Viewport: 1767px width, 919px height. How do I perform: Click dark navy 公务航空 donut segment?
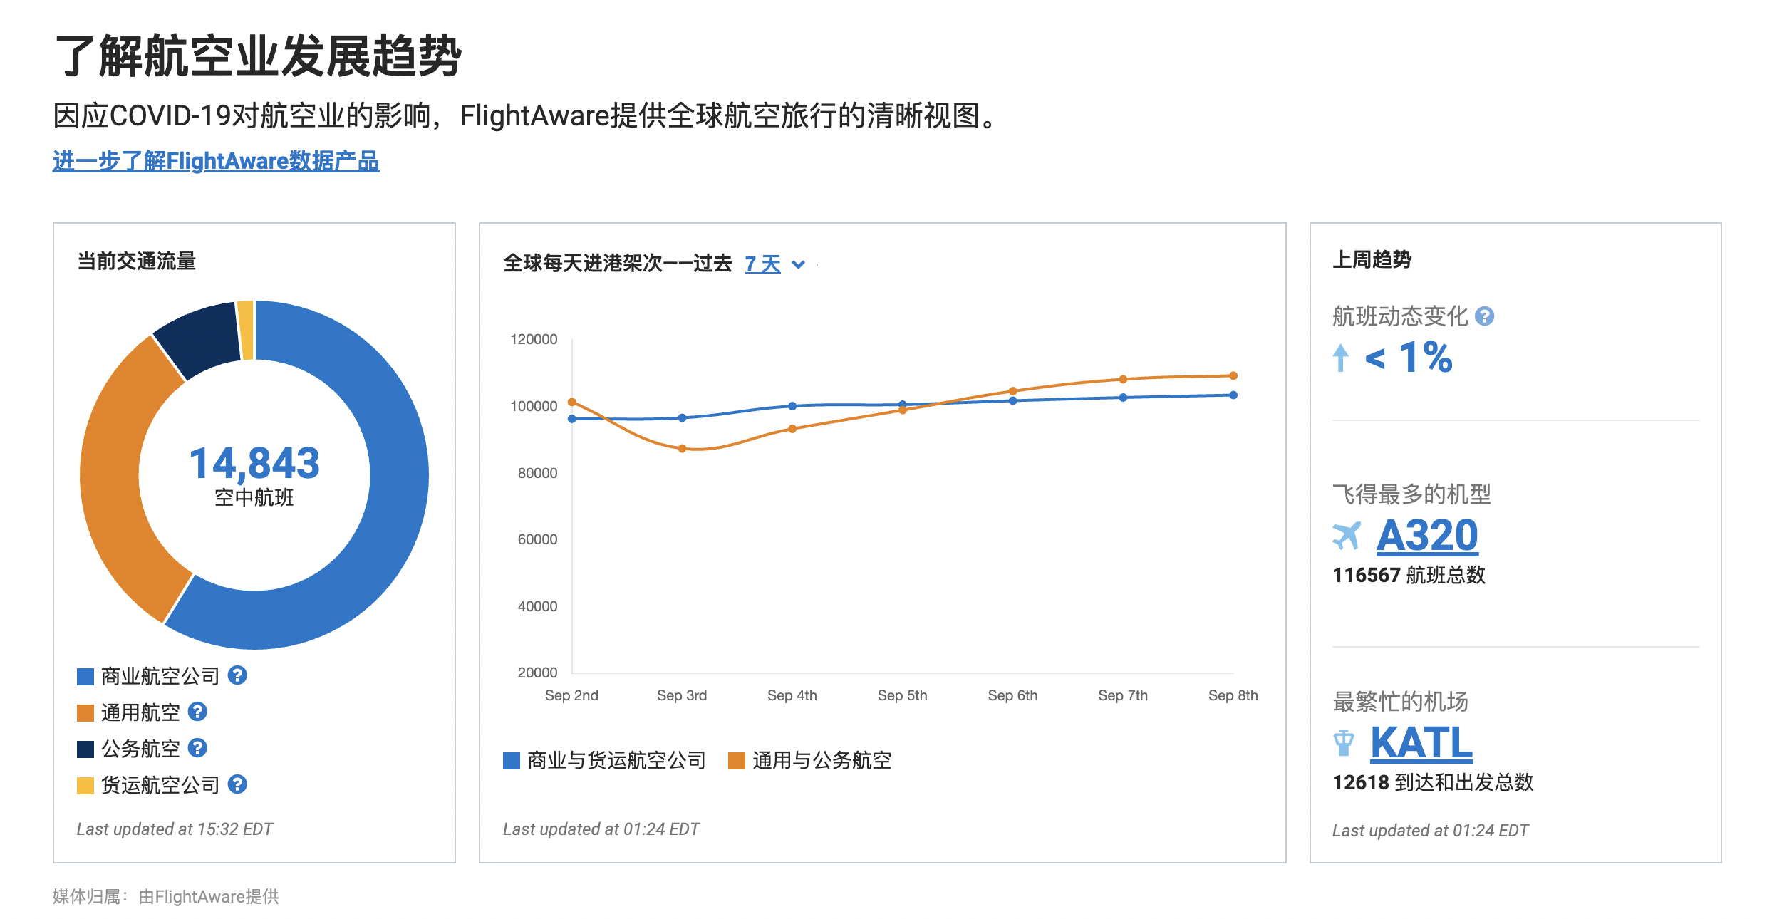point(199,338)
